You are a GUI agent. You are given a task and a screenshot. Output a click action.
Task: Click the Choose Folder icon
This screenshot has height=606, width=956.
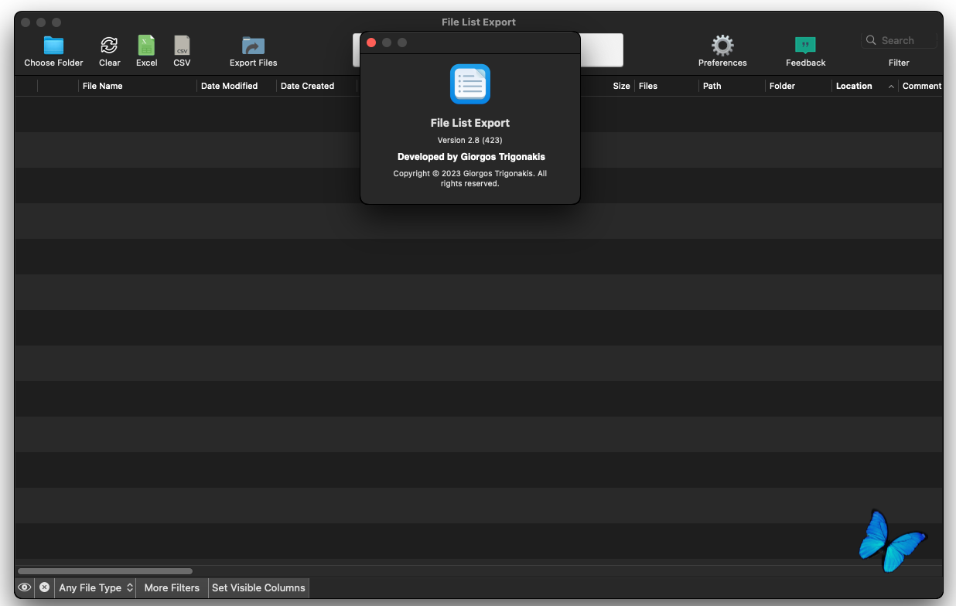tap(53, 46)
